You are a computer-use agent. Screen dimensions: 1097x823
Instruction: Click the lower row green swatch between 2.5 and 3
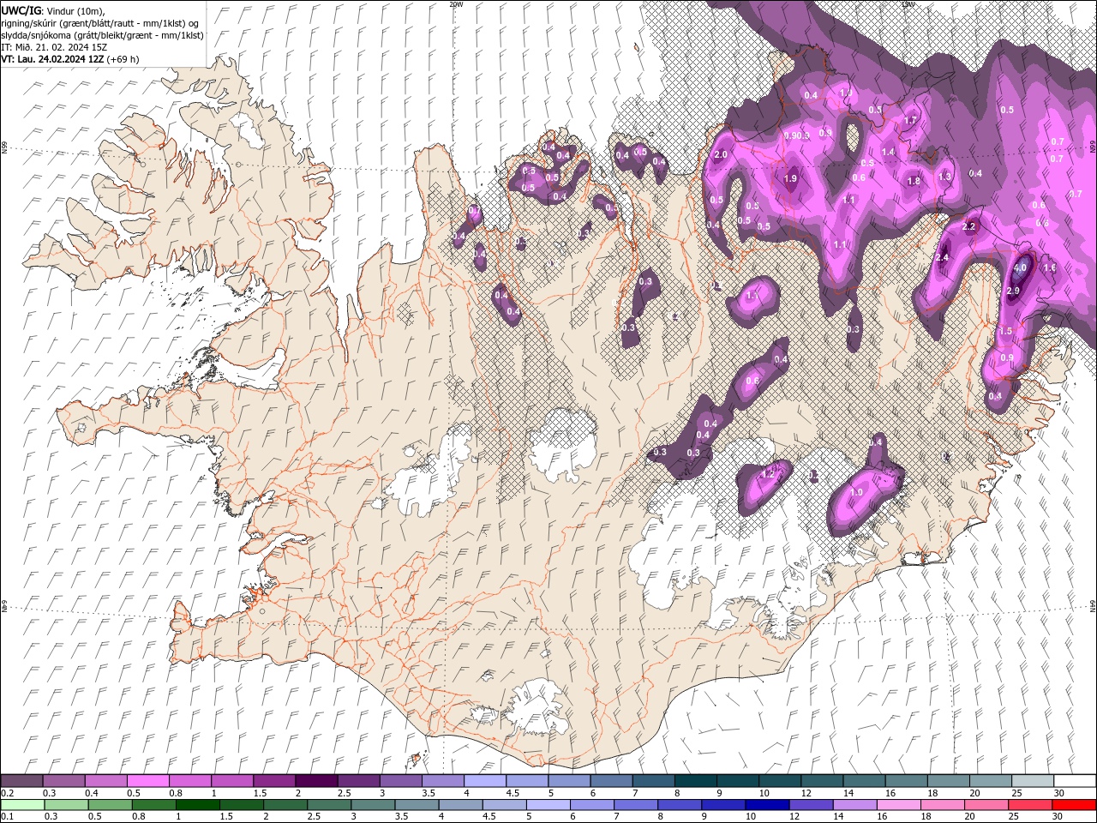point(329,805)
